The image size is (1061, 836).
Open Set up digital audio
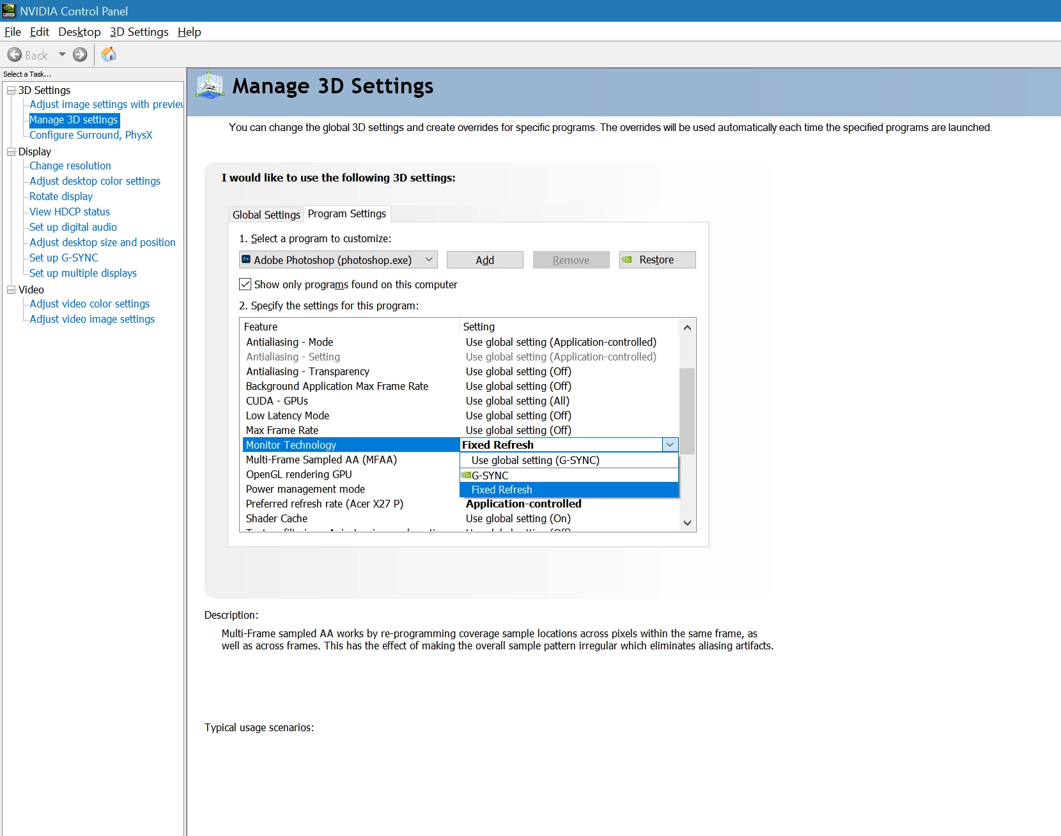pos(74,227)
